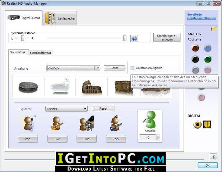Select the Soundeffekt tab

[x=18, y=52]
